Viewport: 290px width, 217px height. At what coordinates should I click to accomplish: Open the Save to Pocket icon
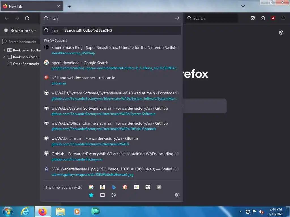pos(253,18)
